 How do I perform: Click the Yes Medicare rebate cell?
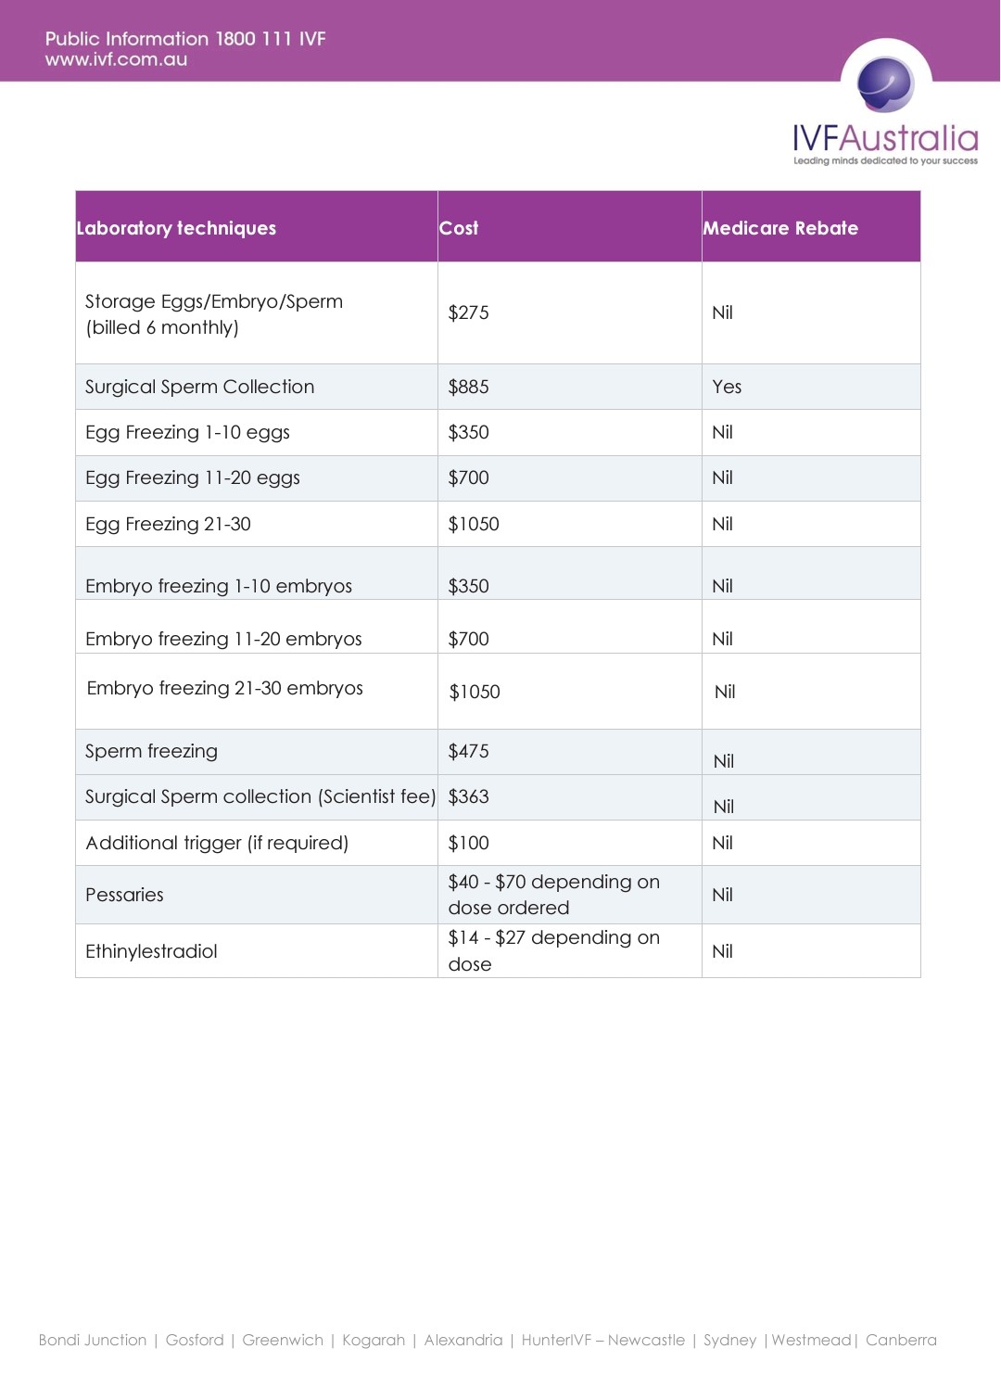tap(727, 387)
